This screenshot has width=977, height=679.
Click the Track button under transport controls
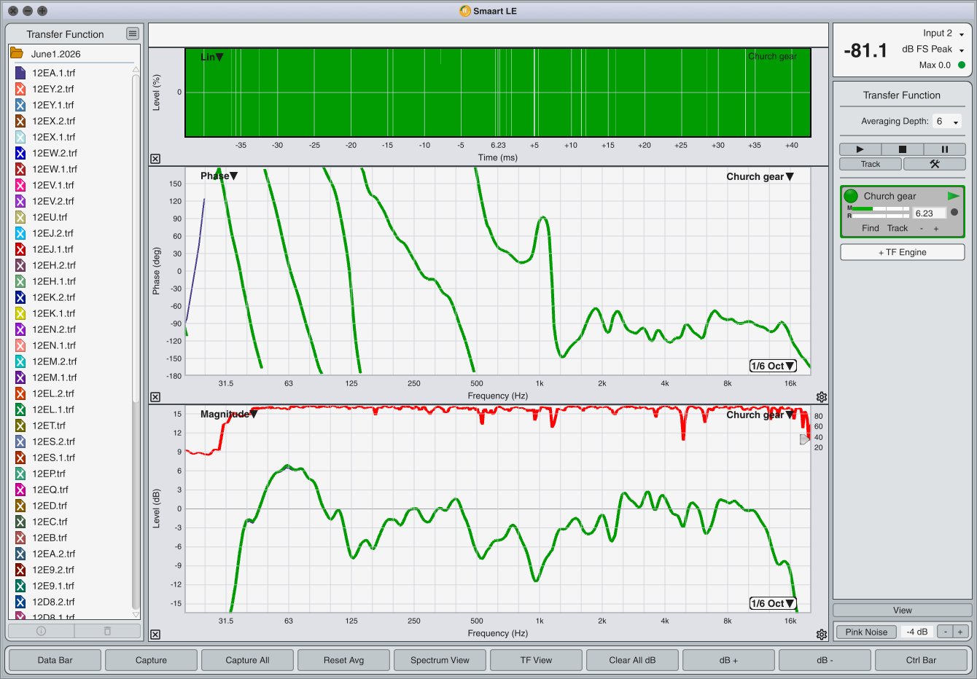coord(871,164)
